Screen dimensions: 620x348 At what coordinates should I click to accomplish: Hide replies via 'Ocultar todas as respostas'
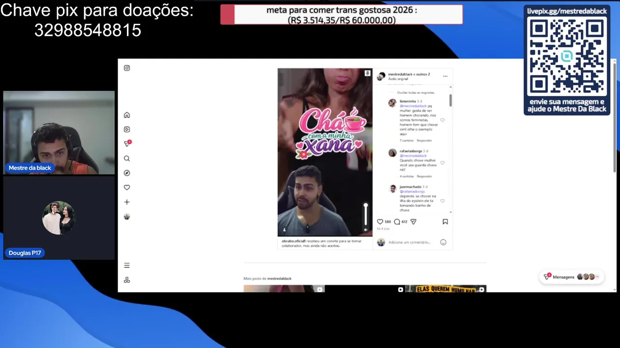pos(416,92)
